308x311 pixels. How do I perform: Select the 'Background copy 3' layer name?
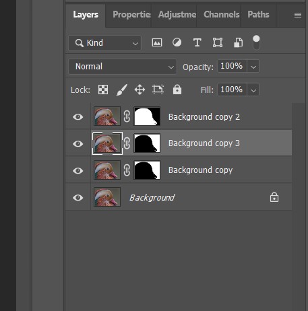click(204, 143)
